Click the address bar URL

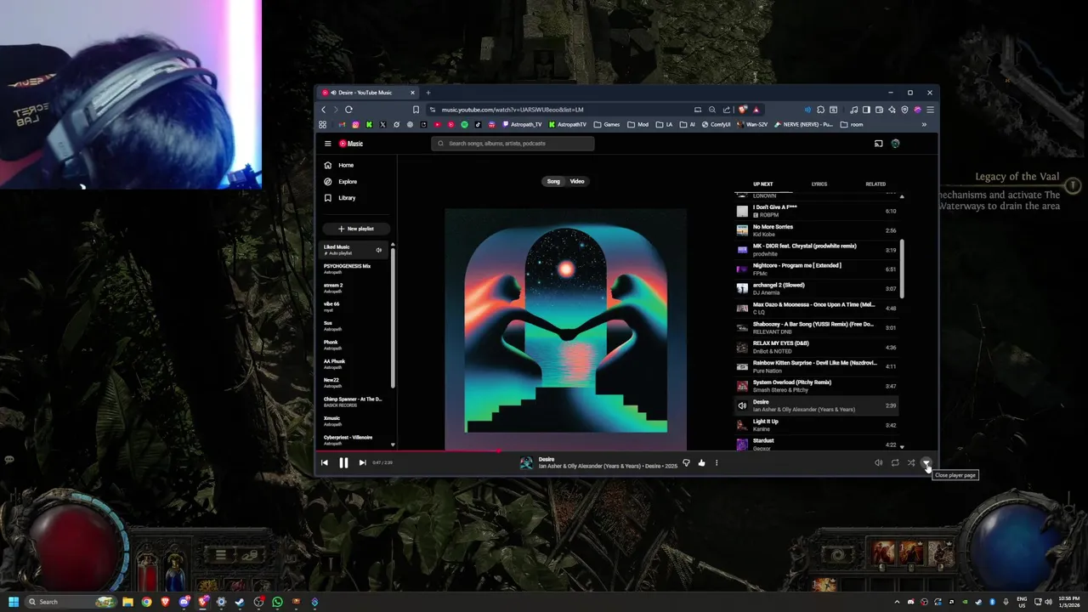[x=513, y=110]
